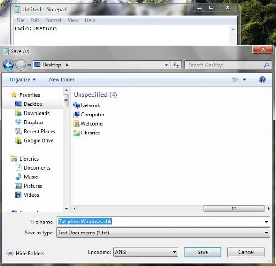Screen dimensions: 276x266
Task: Click the horizontal scrollbar thumb in file list
Action: [234, 209]
